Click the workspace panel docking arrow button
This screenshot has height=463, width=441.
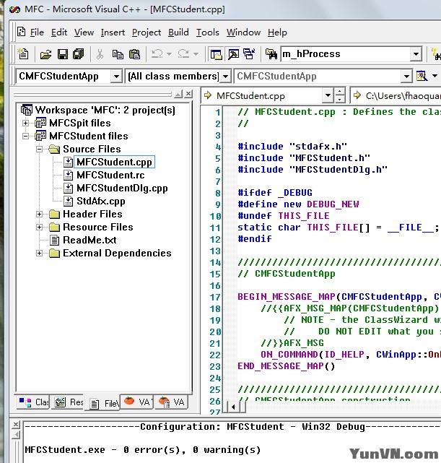pyautogui.click(x=178, y=94)
